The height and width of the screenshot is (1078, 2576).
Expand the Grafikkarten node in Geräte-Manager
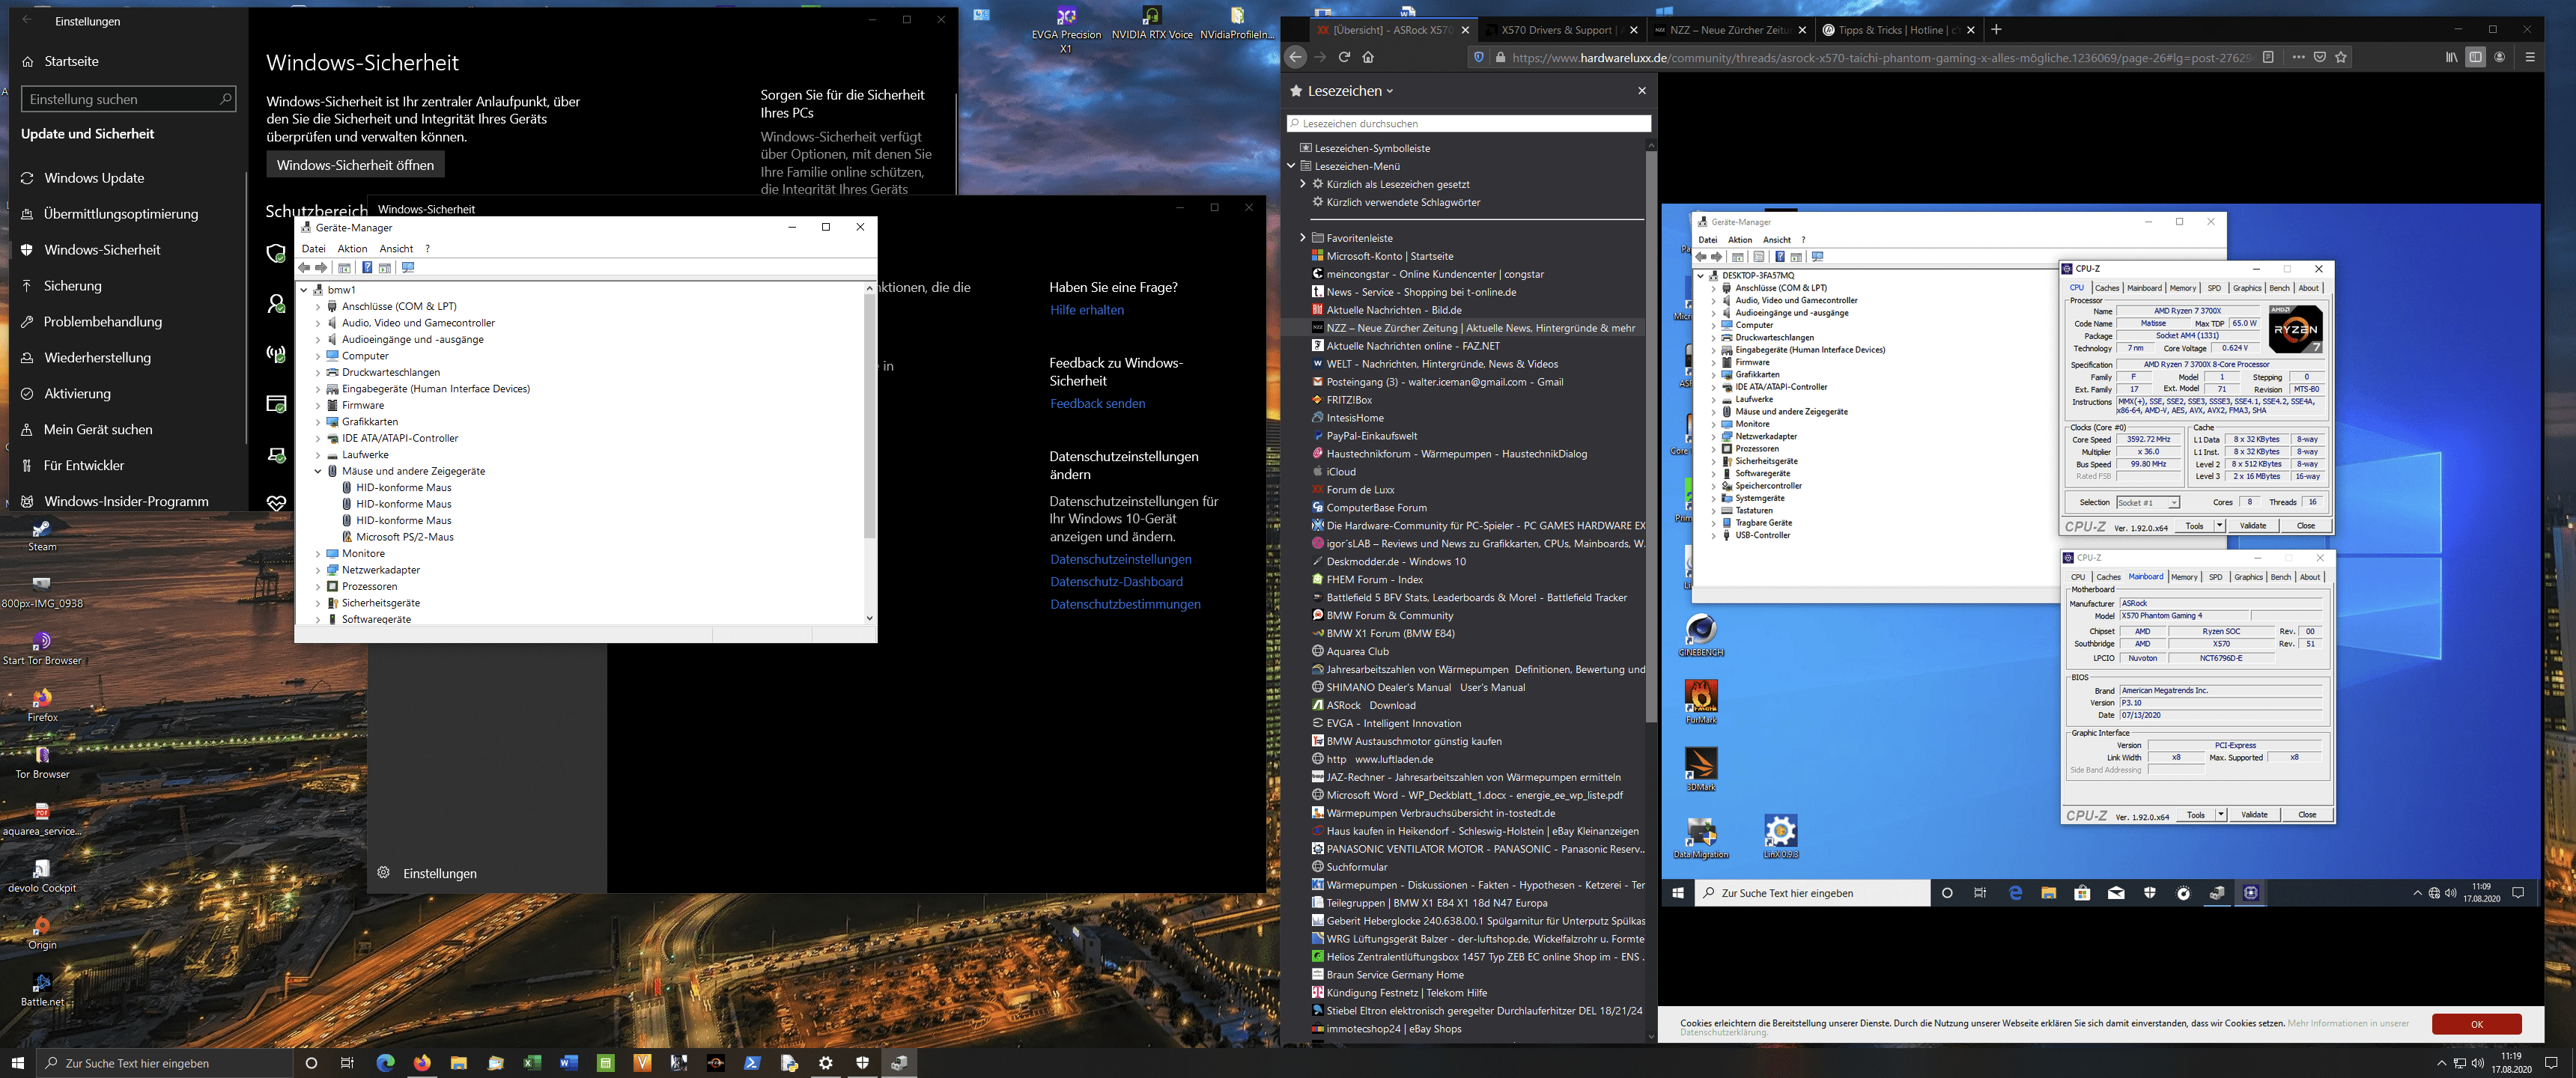pos(318,422)
